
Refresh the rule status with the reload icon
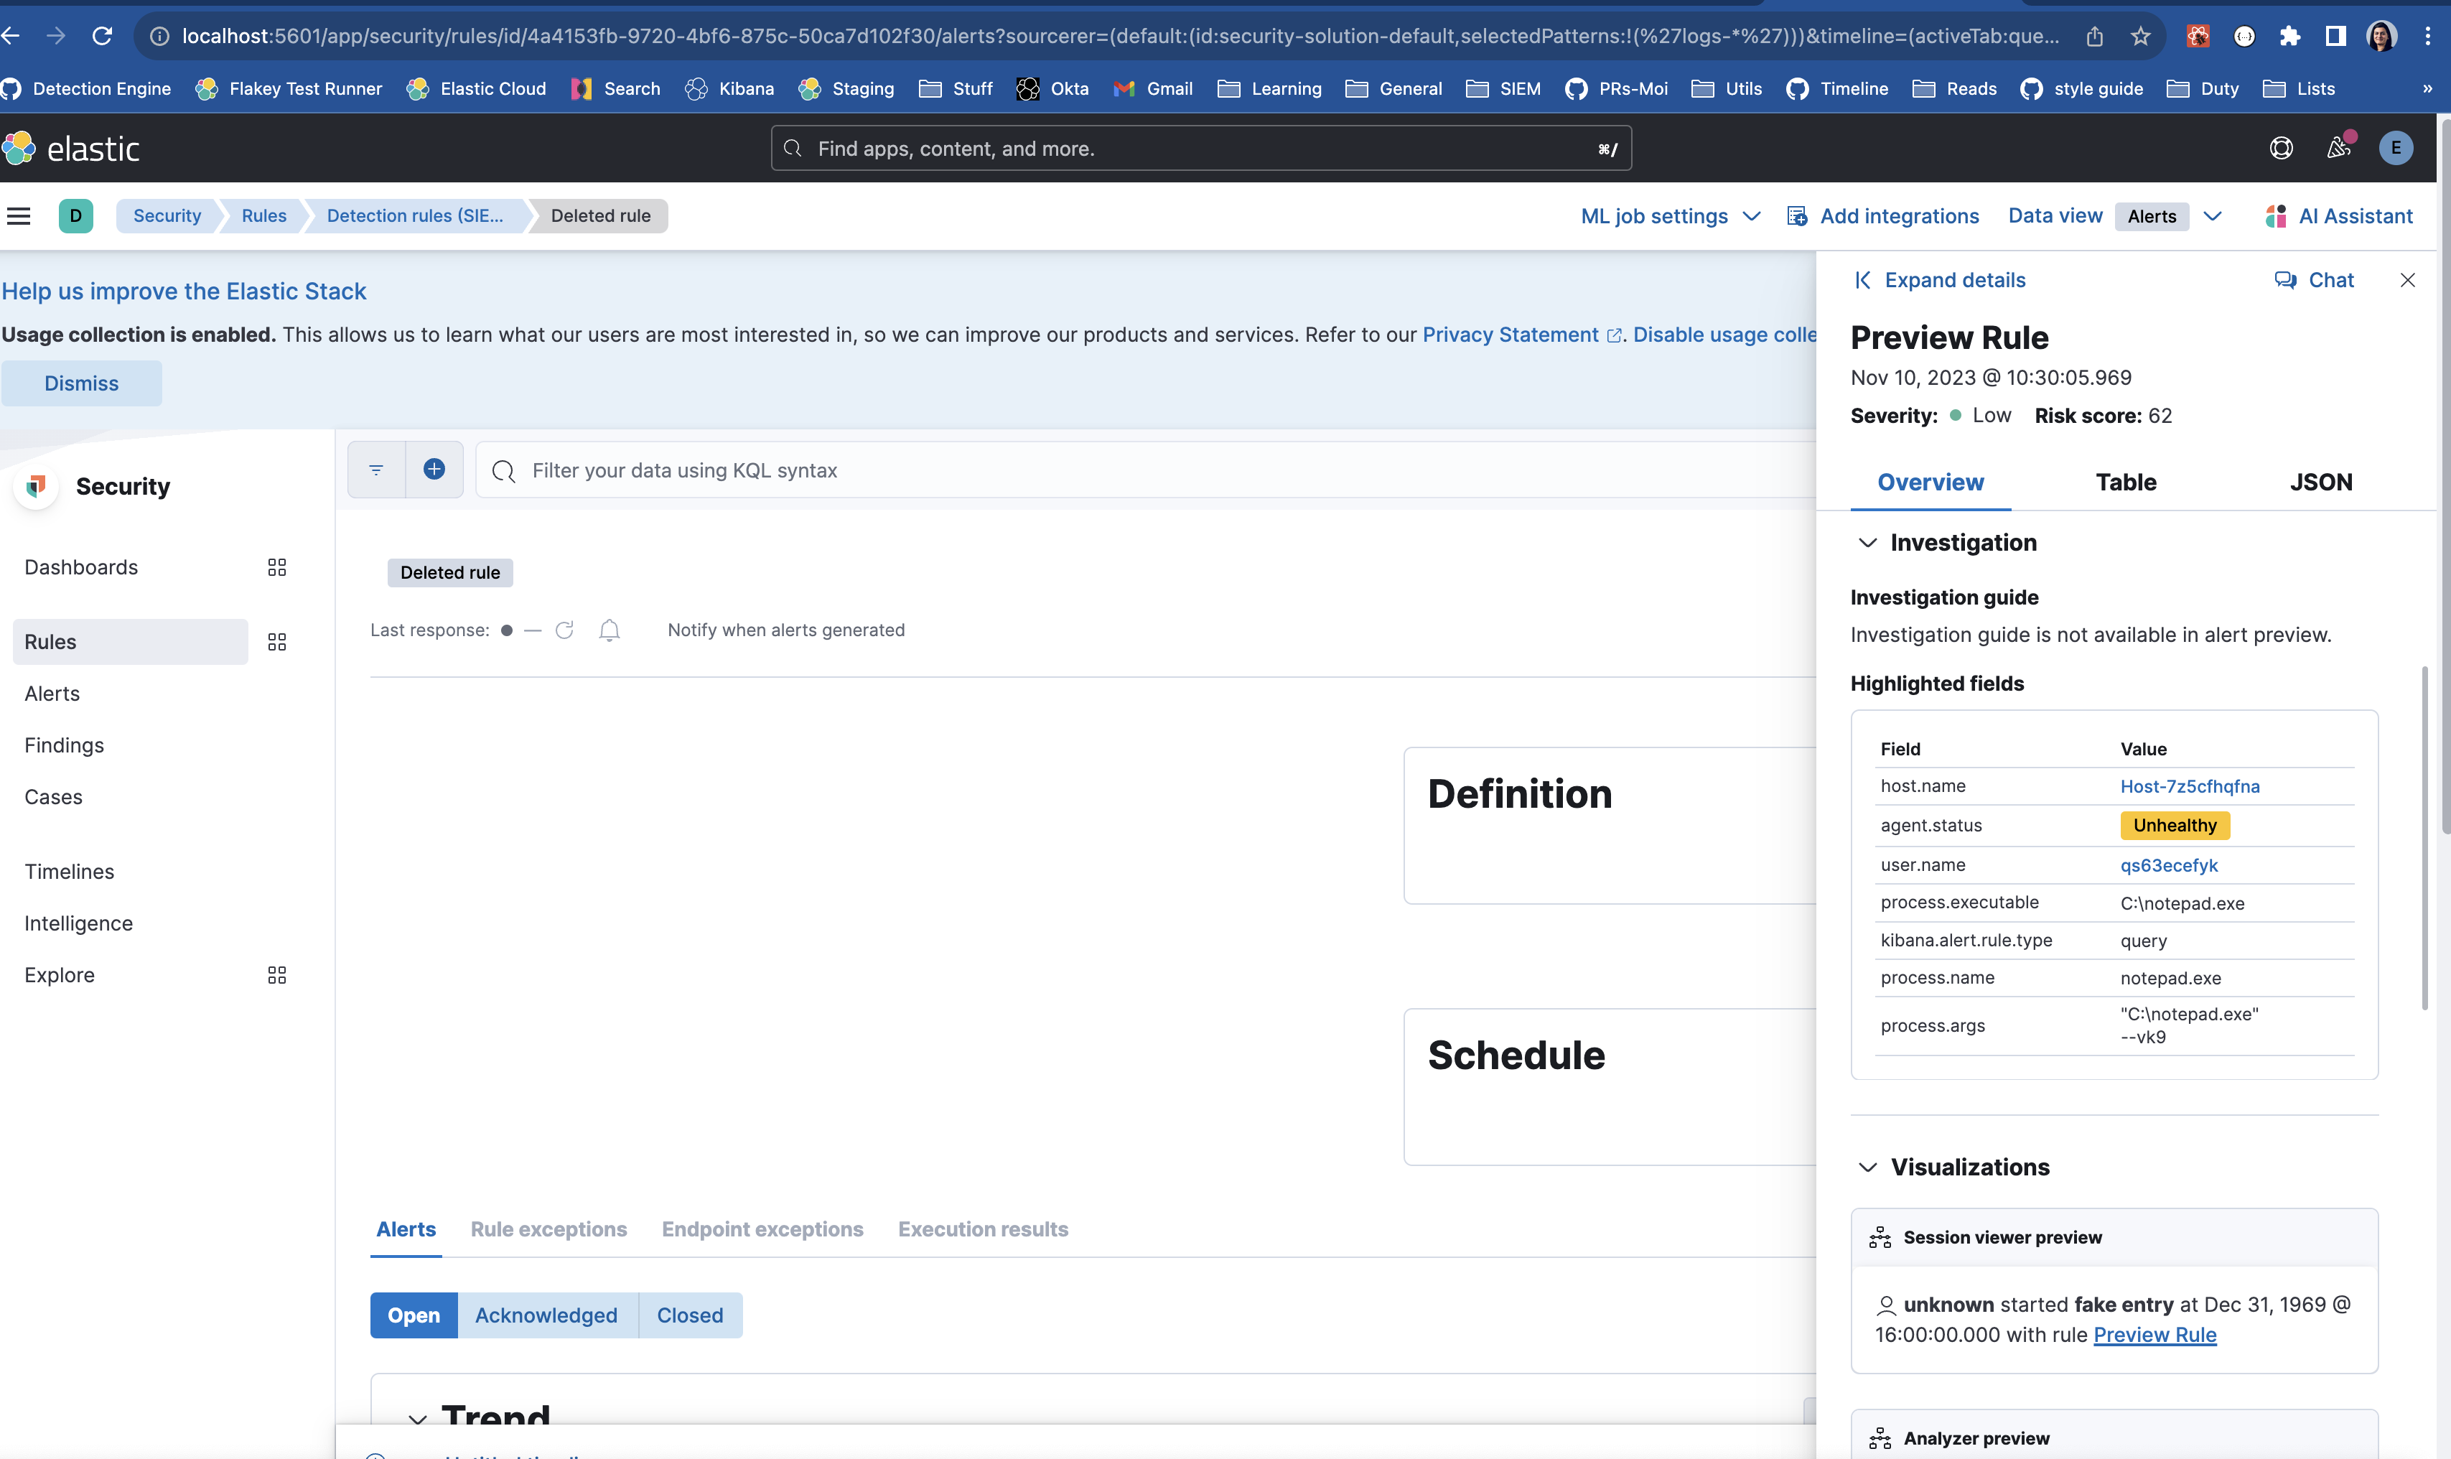coord(564,630)
